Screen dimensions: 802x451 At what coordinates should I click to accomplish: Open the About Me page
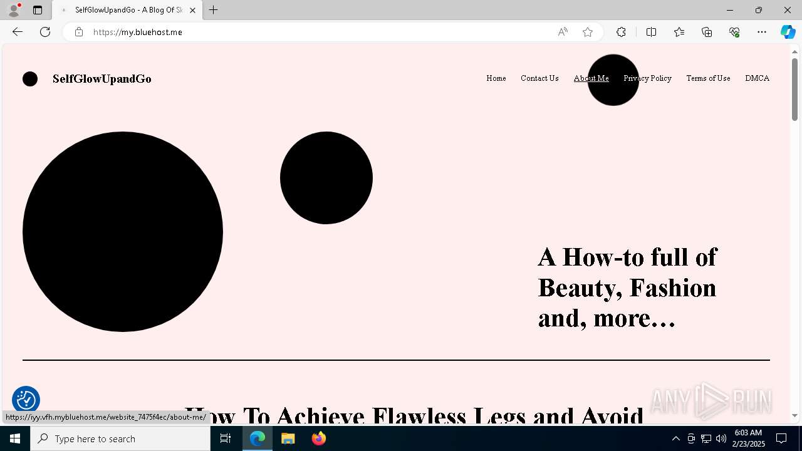591,78
